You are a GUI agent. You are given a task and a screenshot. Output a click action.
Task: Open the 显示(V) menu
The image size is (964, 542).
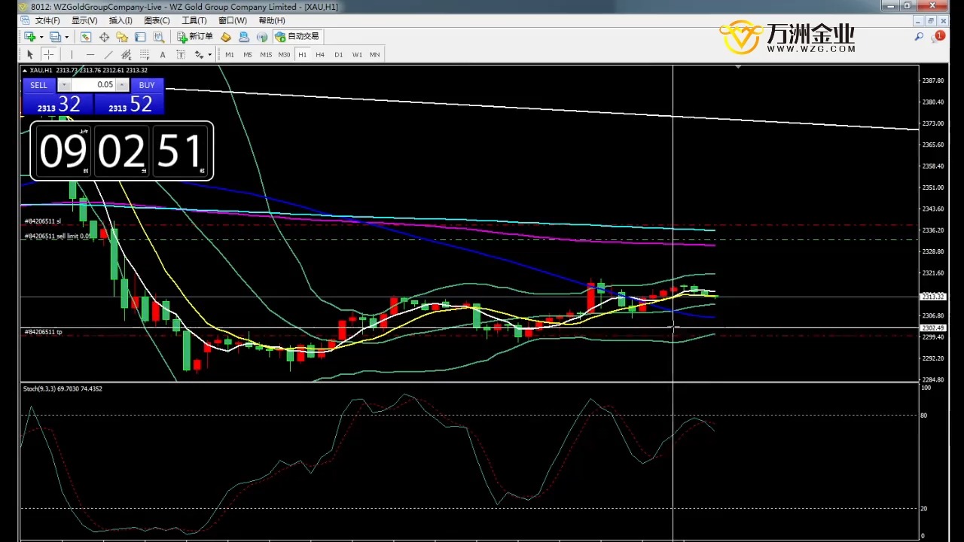point(84,20)
